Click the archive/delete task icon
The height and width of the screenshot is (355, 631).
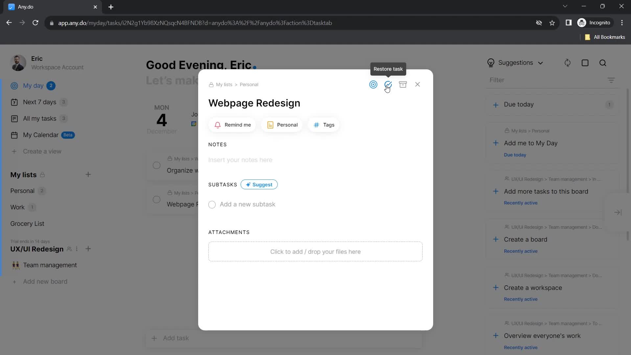click(x=403, y=84)
